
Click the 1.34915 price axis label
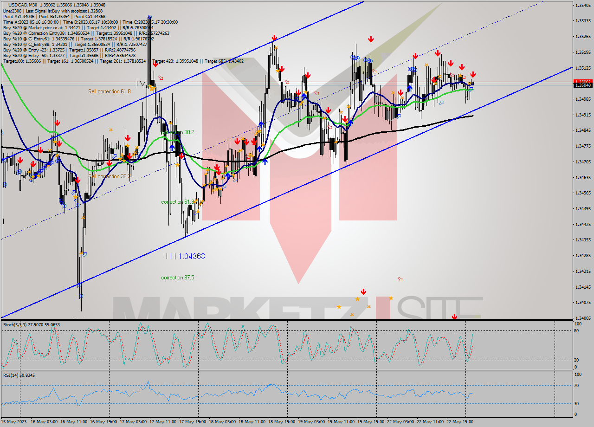583,115
